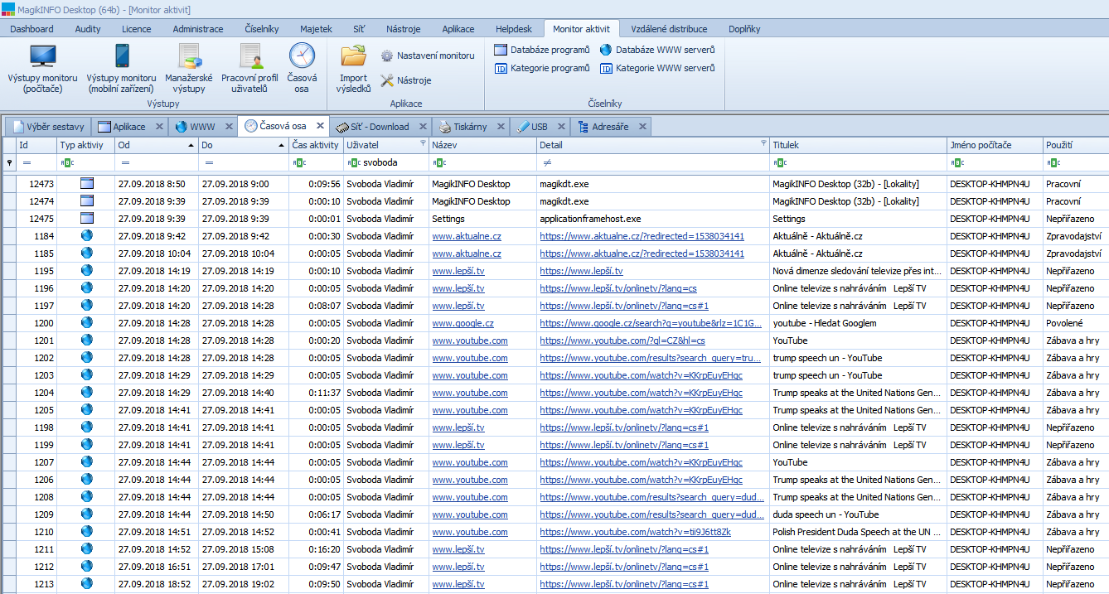Select the Settings title cell in row 12475
The image size is (1109, 594).
[x=859, y=219]
